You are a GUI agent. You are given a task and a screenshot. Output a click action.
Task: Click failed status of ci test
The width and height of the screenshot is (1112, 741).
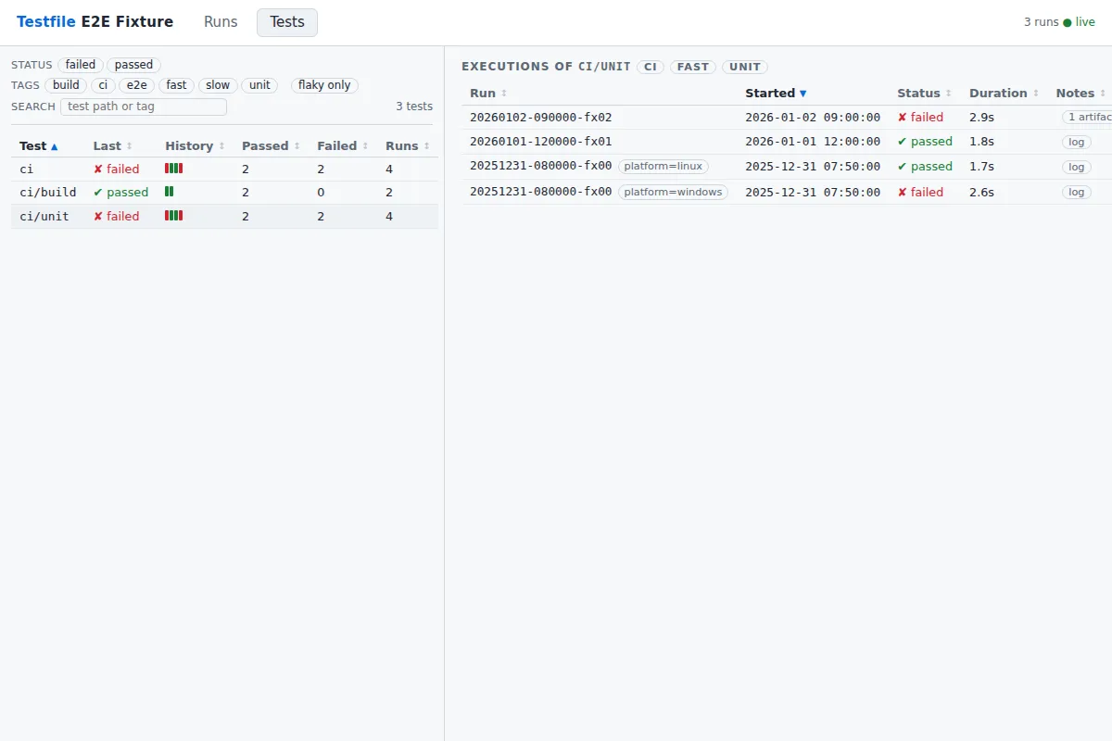click(x=117, y=170)
